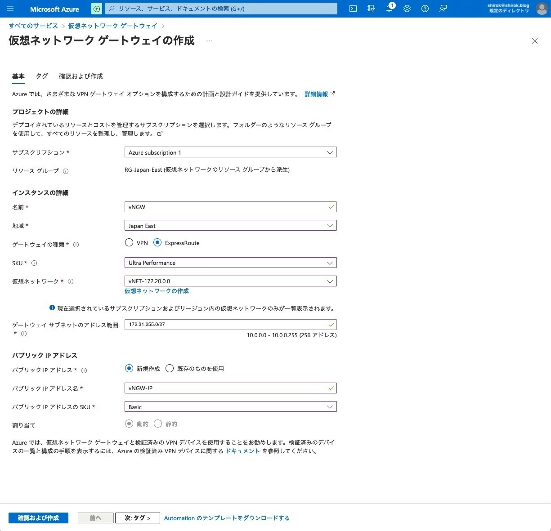551x531 pixels.
Task: Click the 仮想ネットワークの作成 link
Action: coord(157,291)
